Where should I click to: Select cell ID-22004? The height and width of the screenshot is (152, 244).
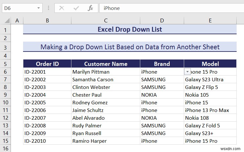pyautogui.click(x=47, y=95)
